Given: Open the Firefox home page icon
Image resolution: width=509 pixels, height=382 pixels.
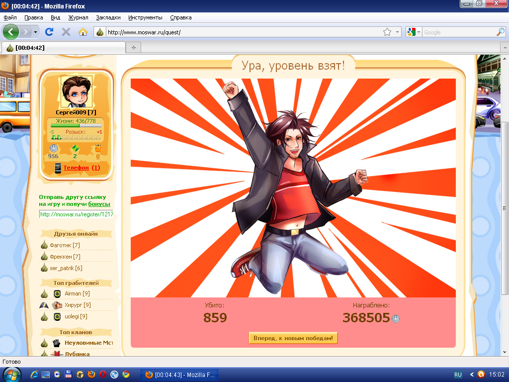Looking at the screenshot, I should [x=83, y=32].
